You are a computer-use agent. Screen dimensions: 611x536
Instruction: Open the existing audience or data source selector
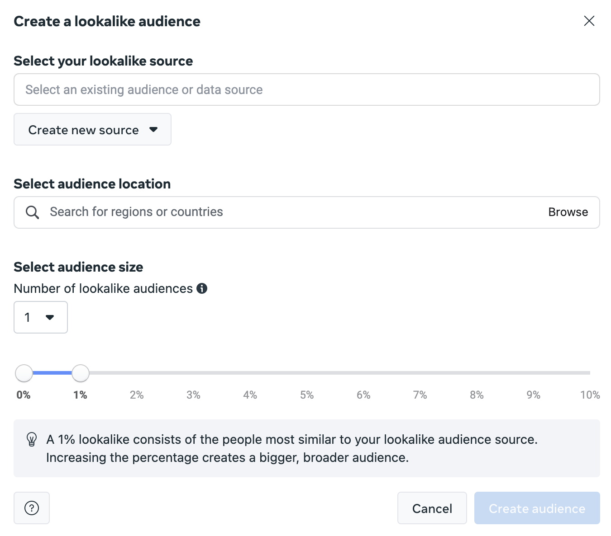pyautogui.click(x=306, y=89)
